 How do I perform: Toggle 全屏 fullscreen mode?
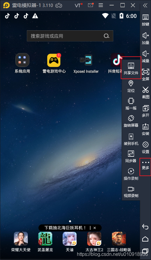146,74
